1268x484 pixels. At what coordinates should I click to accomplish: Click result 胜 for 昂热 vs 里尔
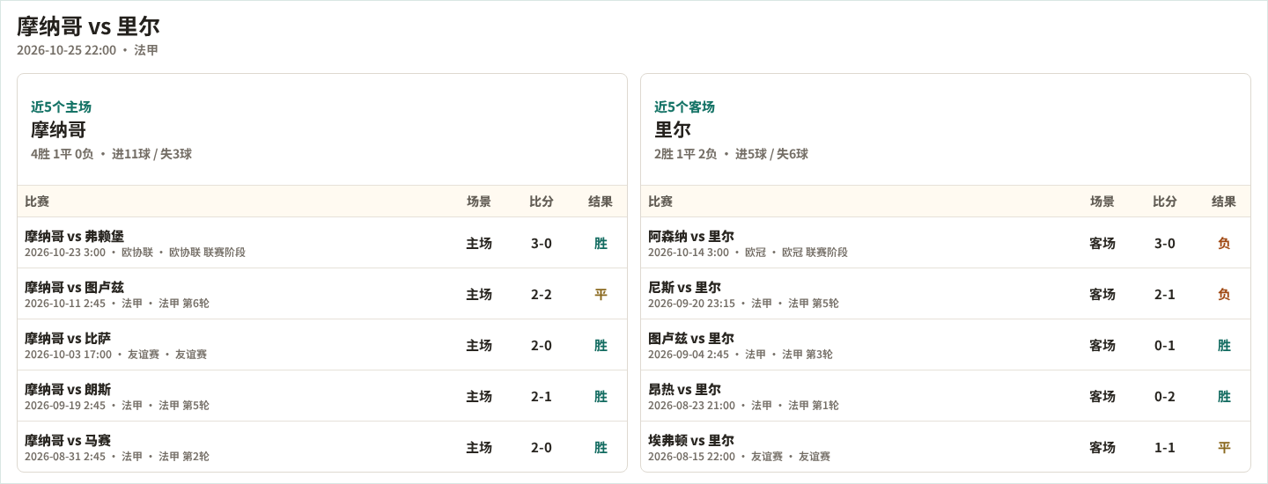point(1224,396)
